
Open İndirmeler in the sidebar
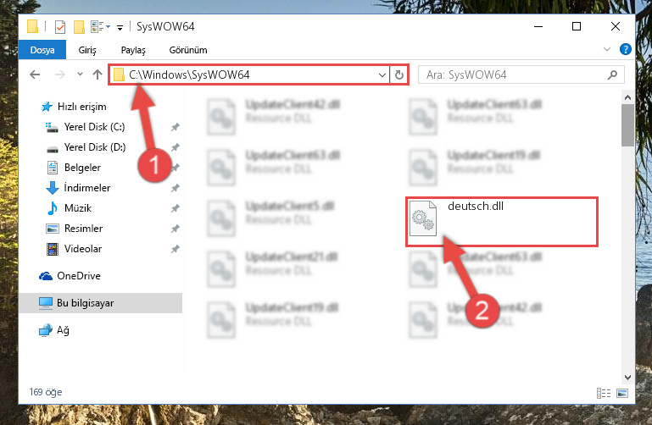[x=87, y=188]
